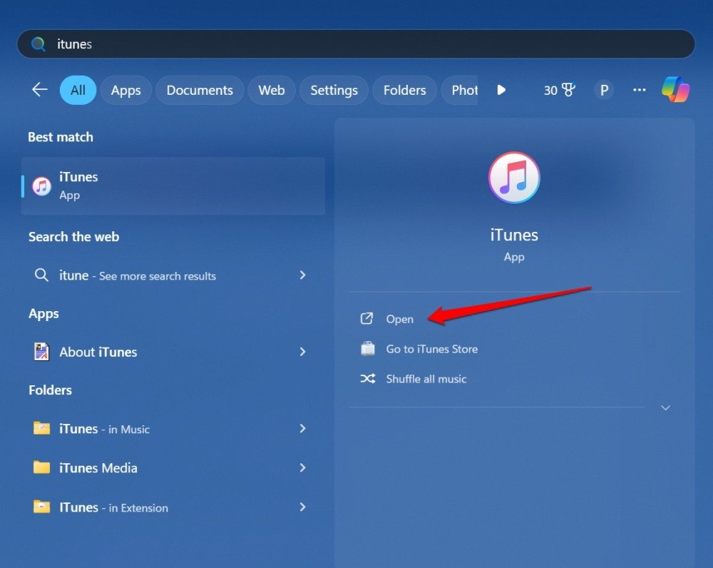Open Copilot from the top bar
713x568 pixels.
pyautogui.click(x=676, y=89)
